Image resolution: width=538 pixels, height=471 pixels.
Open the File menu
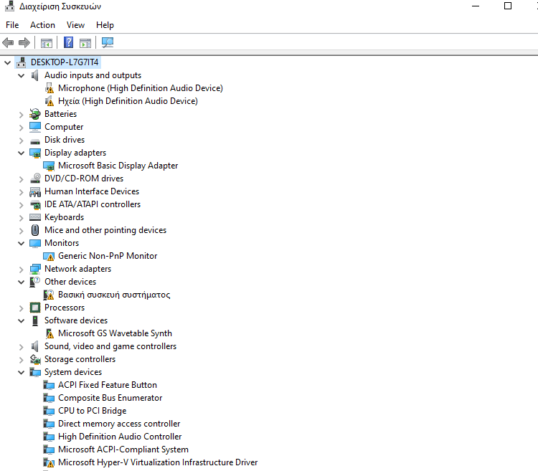[12, 25]
